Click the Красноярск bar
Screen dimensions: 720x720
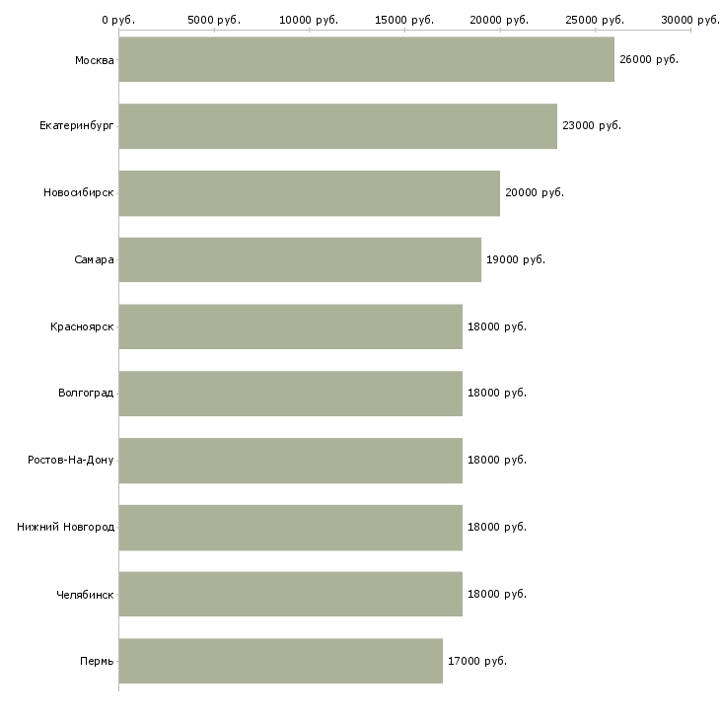(x=291, y=326)
